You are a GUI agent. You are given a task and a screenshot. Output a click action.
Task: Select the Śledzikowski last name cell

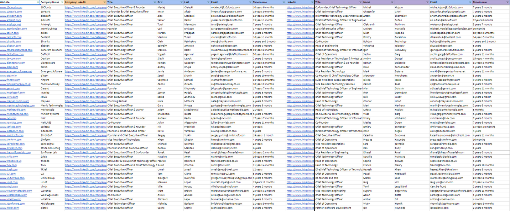click(x=197, y=110)
